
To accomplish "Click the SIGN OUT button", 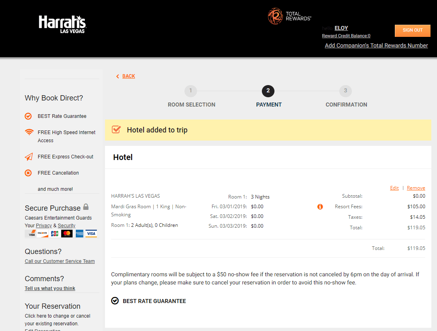I will pos(413,30).
